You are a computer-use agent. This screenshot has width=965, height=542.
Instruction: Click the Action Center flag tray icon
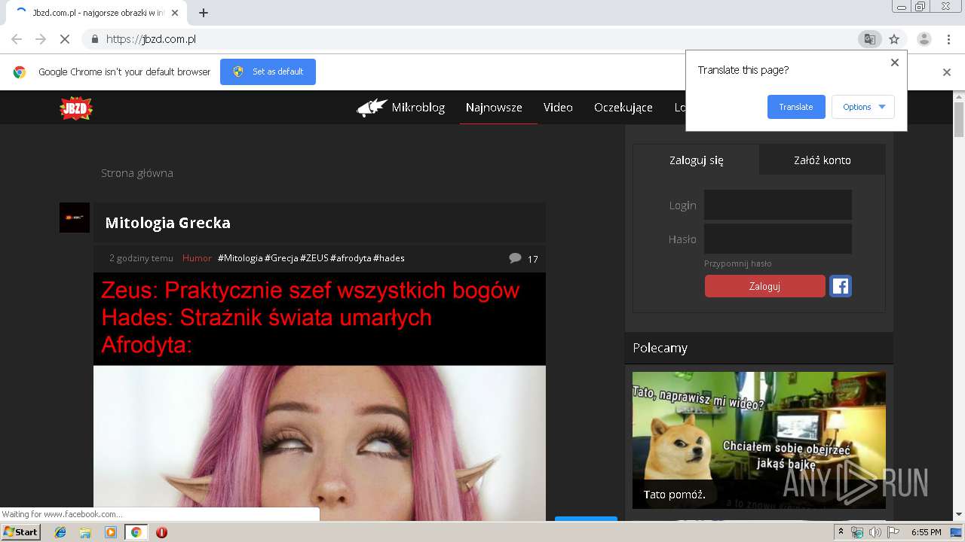tap(893, 532)
